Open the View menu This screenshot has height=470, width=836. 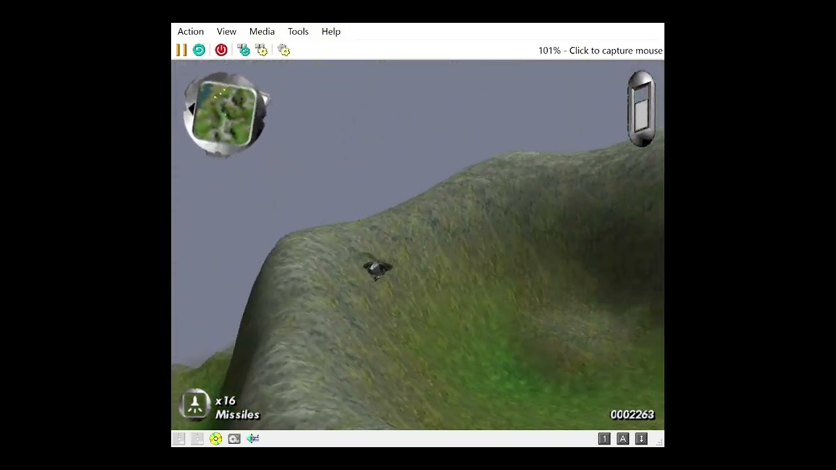[x=227, y=31]
